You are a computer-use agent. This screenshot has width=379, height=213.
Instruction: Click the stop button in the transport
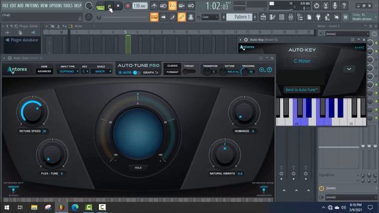tap(118, 6)
